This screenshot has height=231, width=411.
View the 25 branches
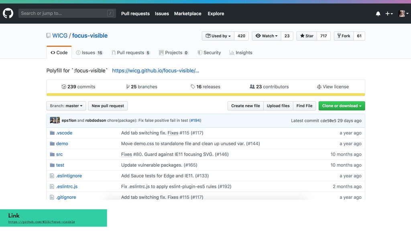click(142, 87)
